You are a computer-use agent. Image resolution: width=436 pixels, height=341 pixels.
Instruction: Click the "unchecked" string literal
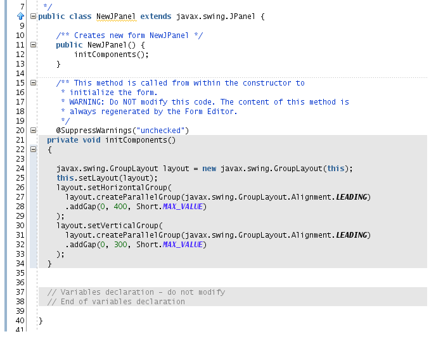click(161, 131)
